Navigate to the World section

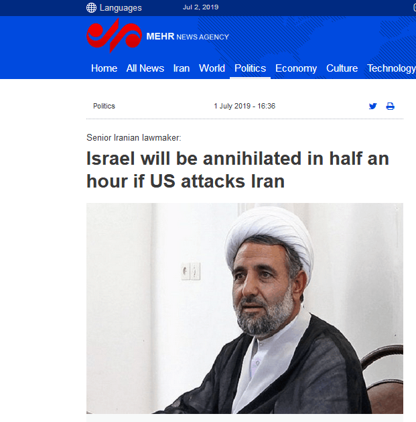212,68
